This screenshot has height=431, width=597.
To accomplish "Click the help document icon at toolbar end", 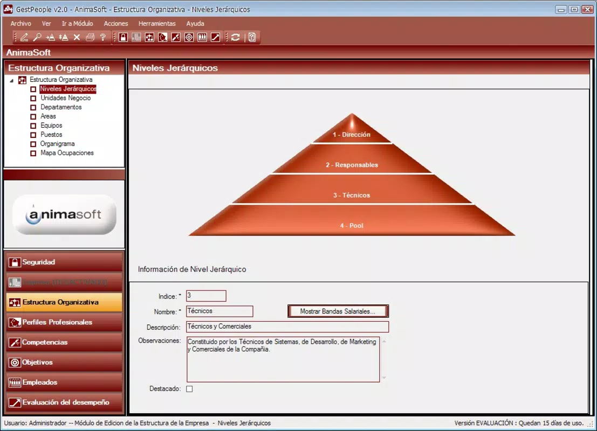I will click(x=252, y=37).
